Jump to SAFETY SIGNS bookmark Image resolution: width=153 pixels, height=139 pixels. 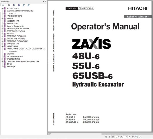coord(12,24)
